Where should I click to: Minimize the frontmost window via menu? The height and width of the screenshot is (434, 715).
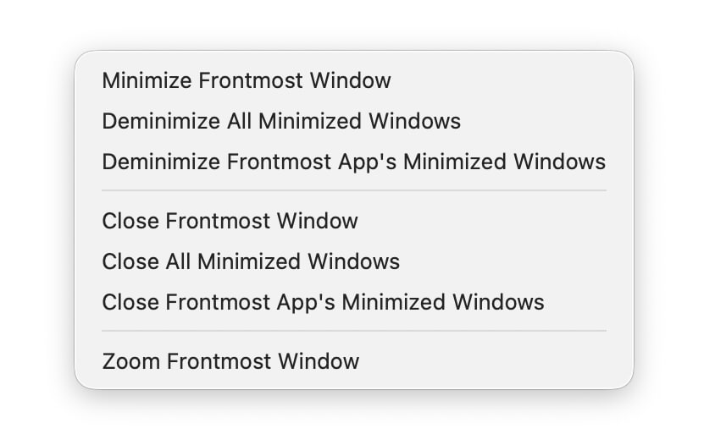click(247, 80)
